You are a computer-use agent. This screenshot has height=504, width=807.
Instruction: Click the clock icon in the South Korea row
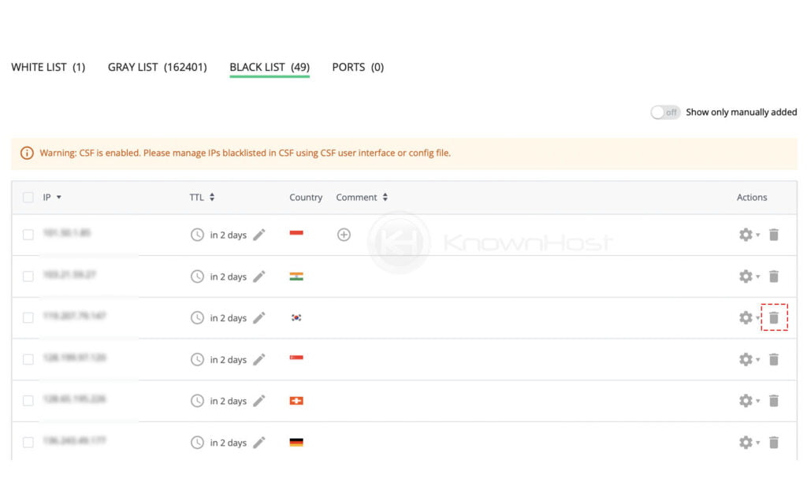coord(197,318)
